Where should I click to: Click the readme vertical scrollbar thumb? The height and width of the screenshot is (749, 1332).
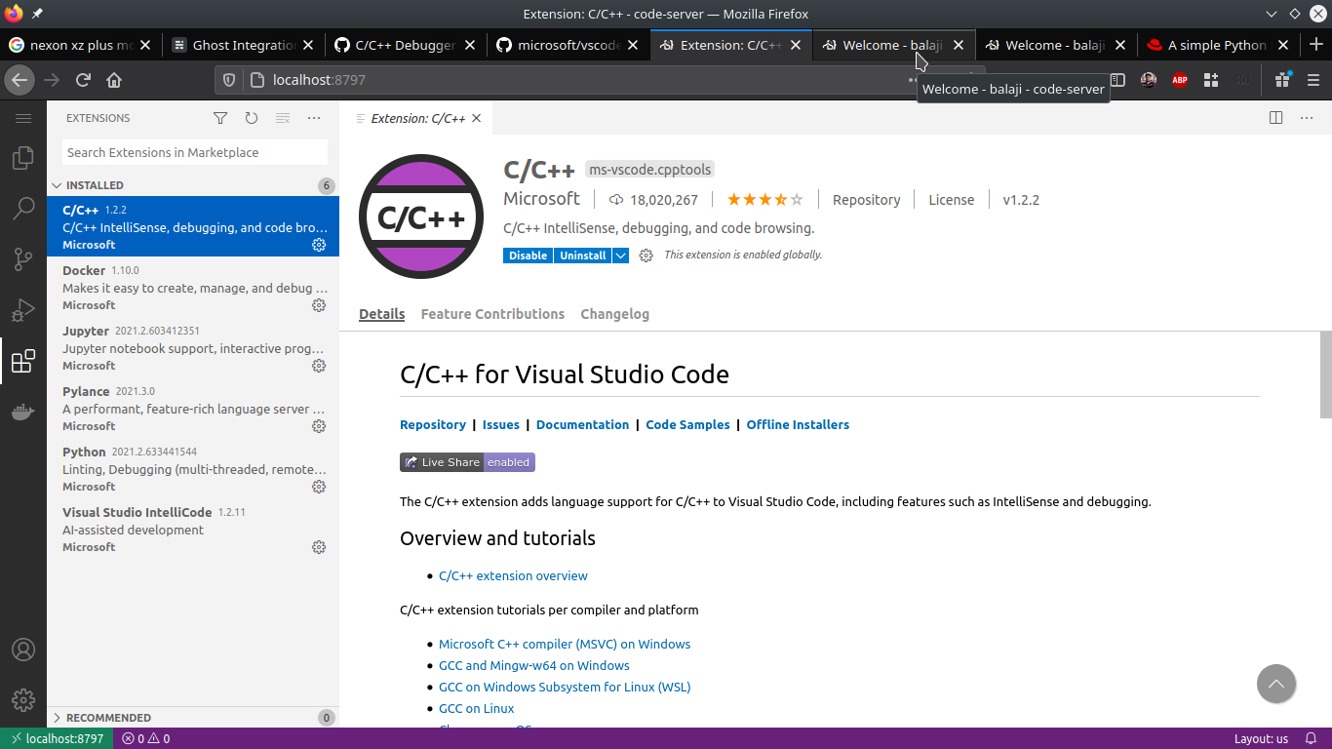(1326, 375)
